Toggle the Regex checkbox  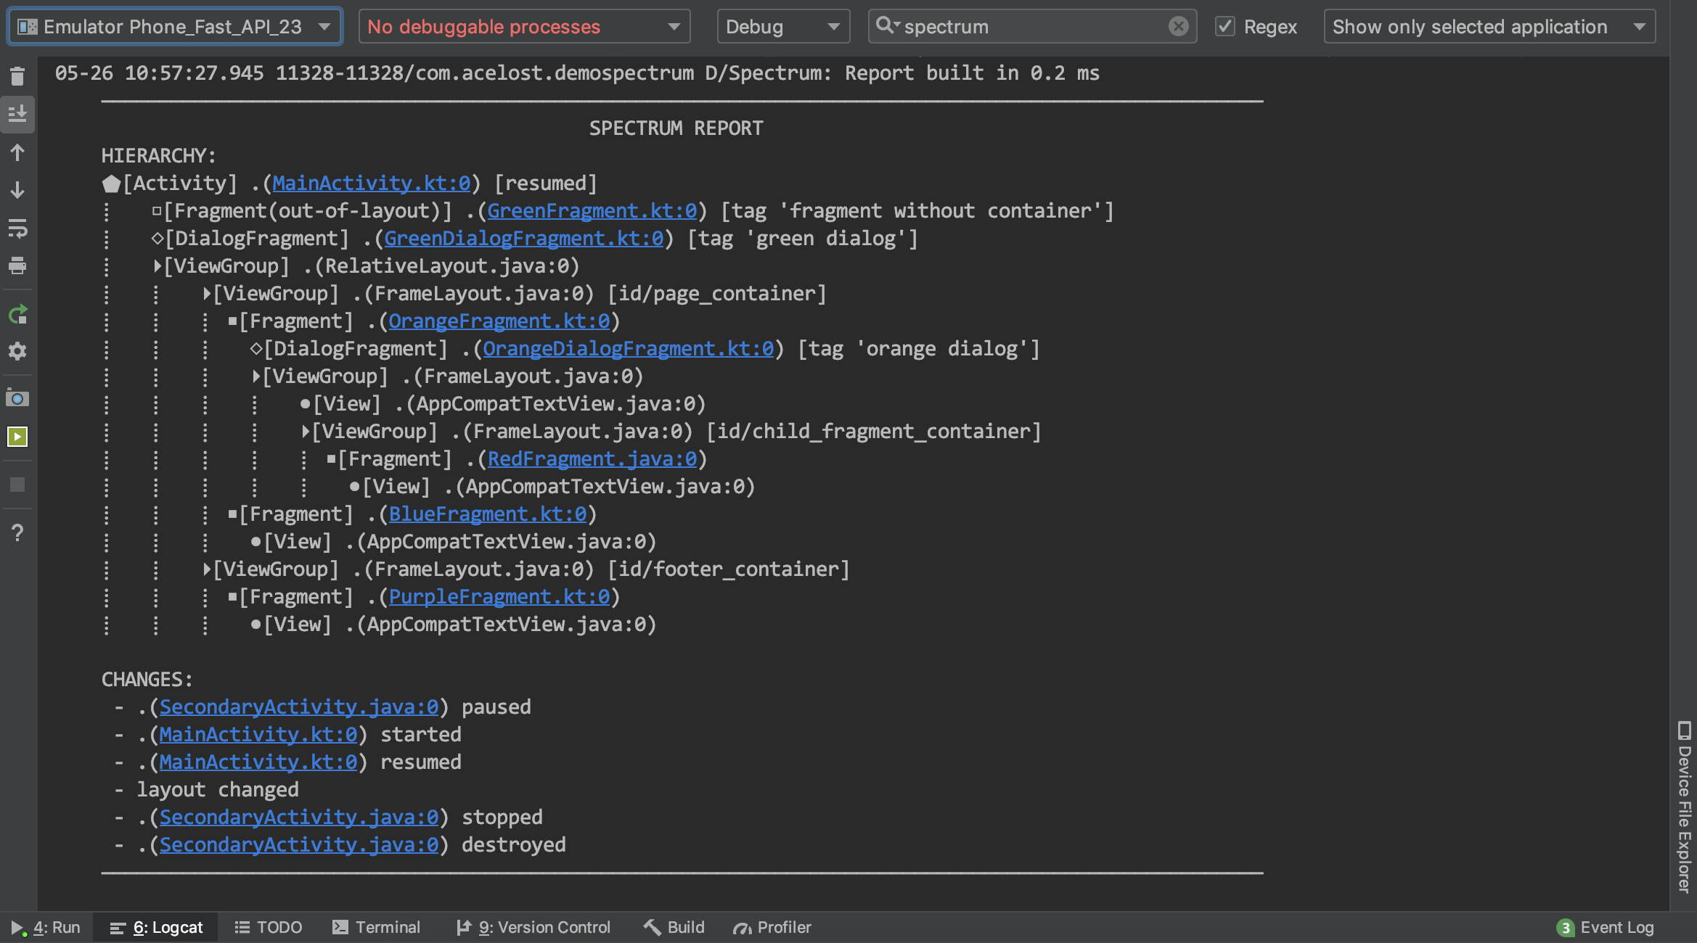coord(1225,27)
